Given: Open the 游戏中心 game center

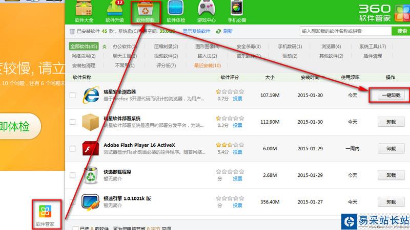Looking at the screenshot, I should 207,11.
